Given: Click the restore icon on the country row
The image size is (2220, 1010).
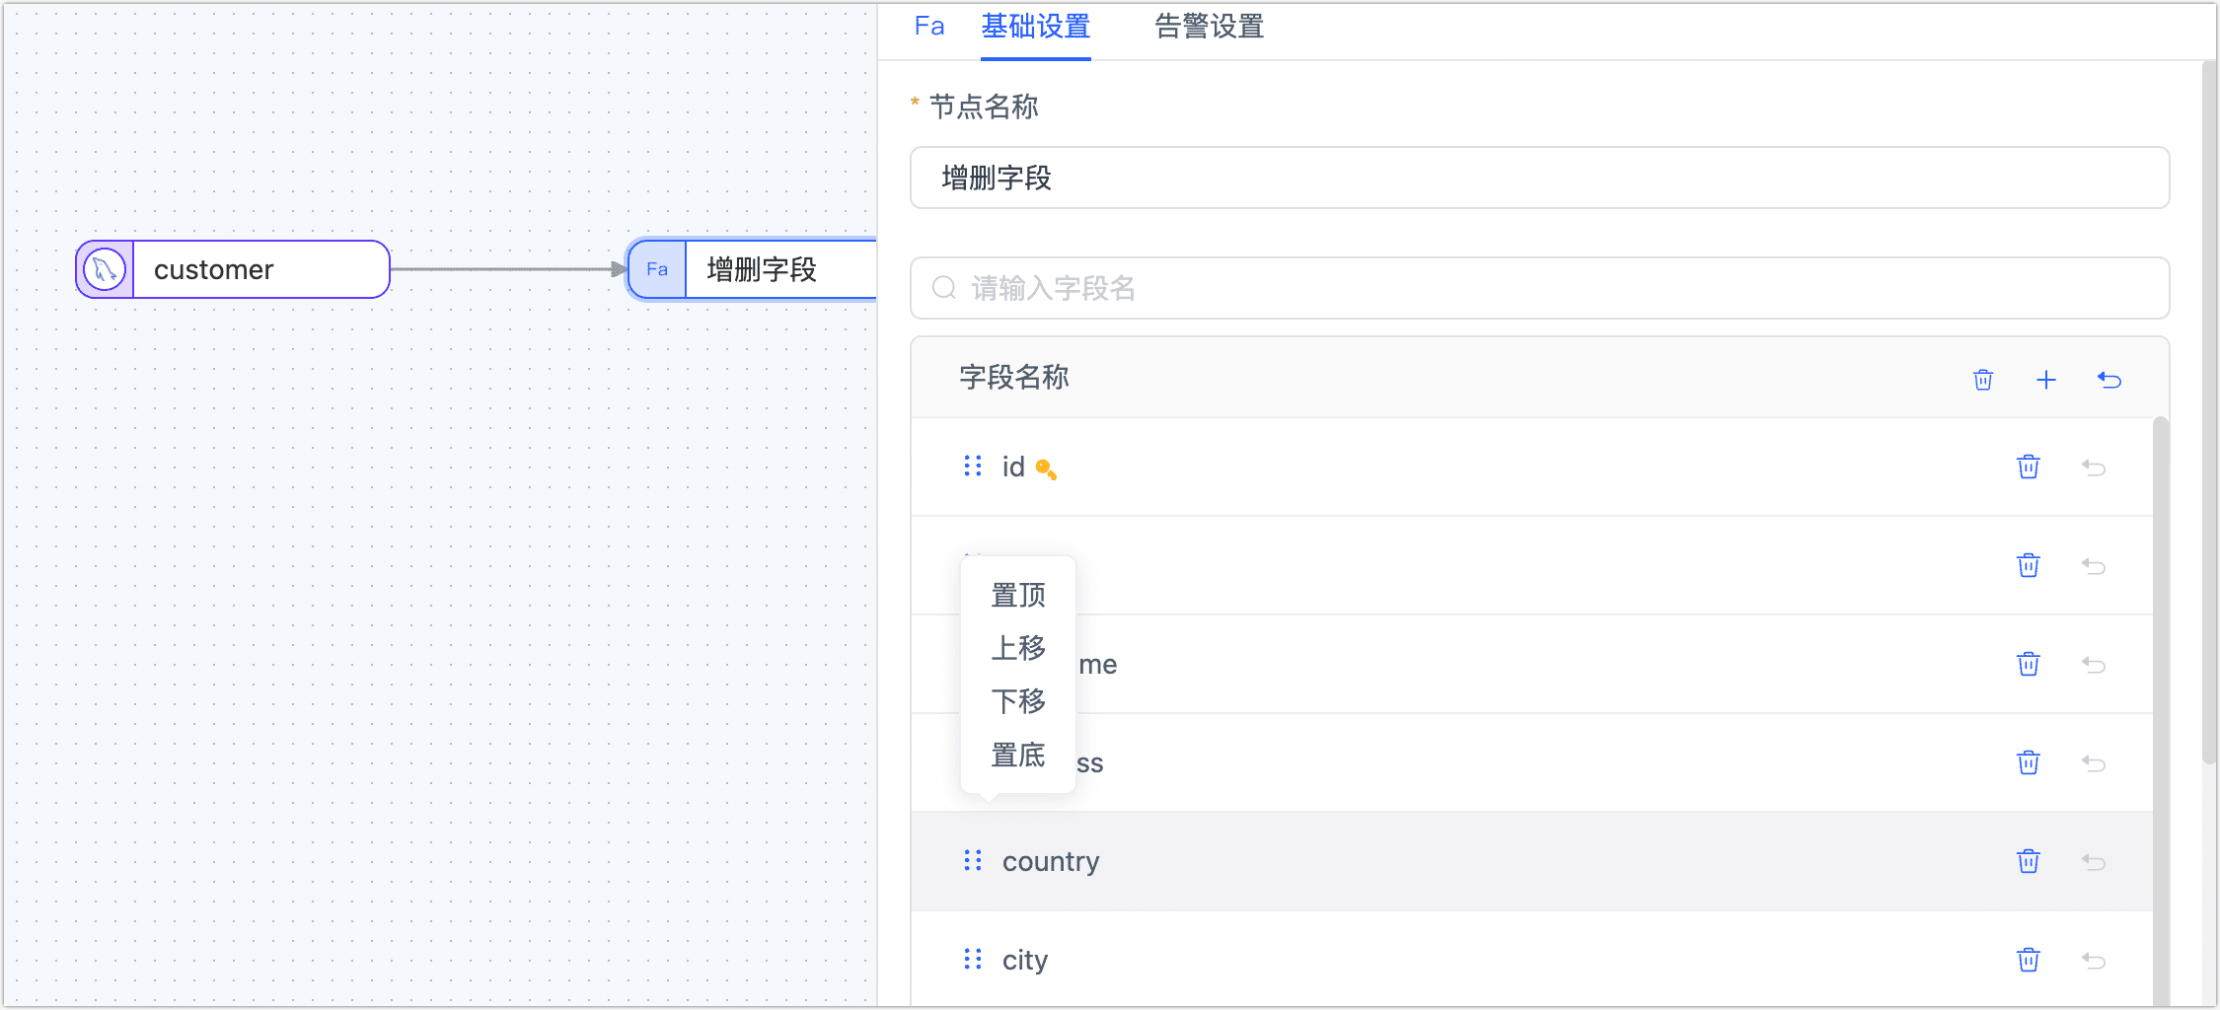Looking at the screenshot, I should [x=2095, y=861].
